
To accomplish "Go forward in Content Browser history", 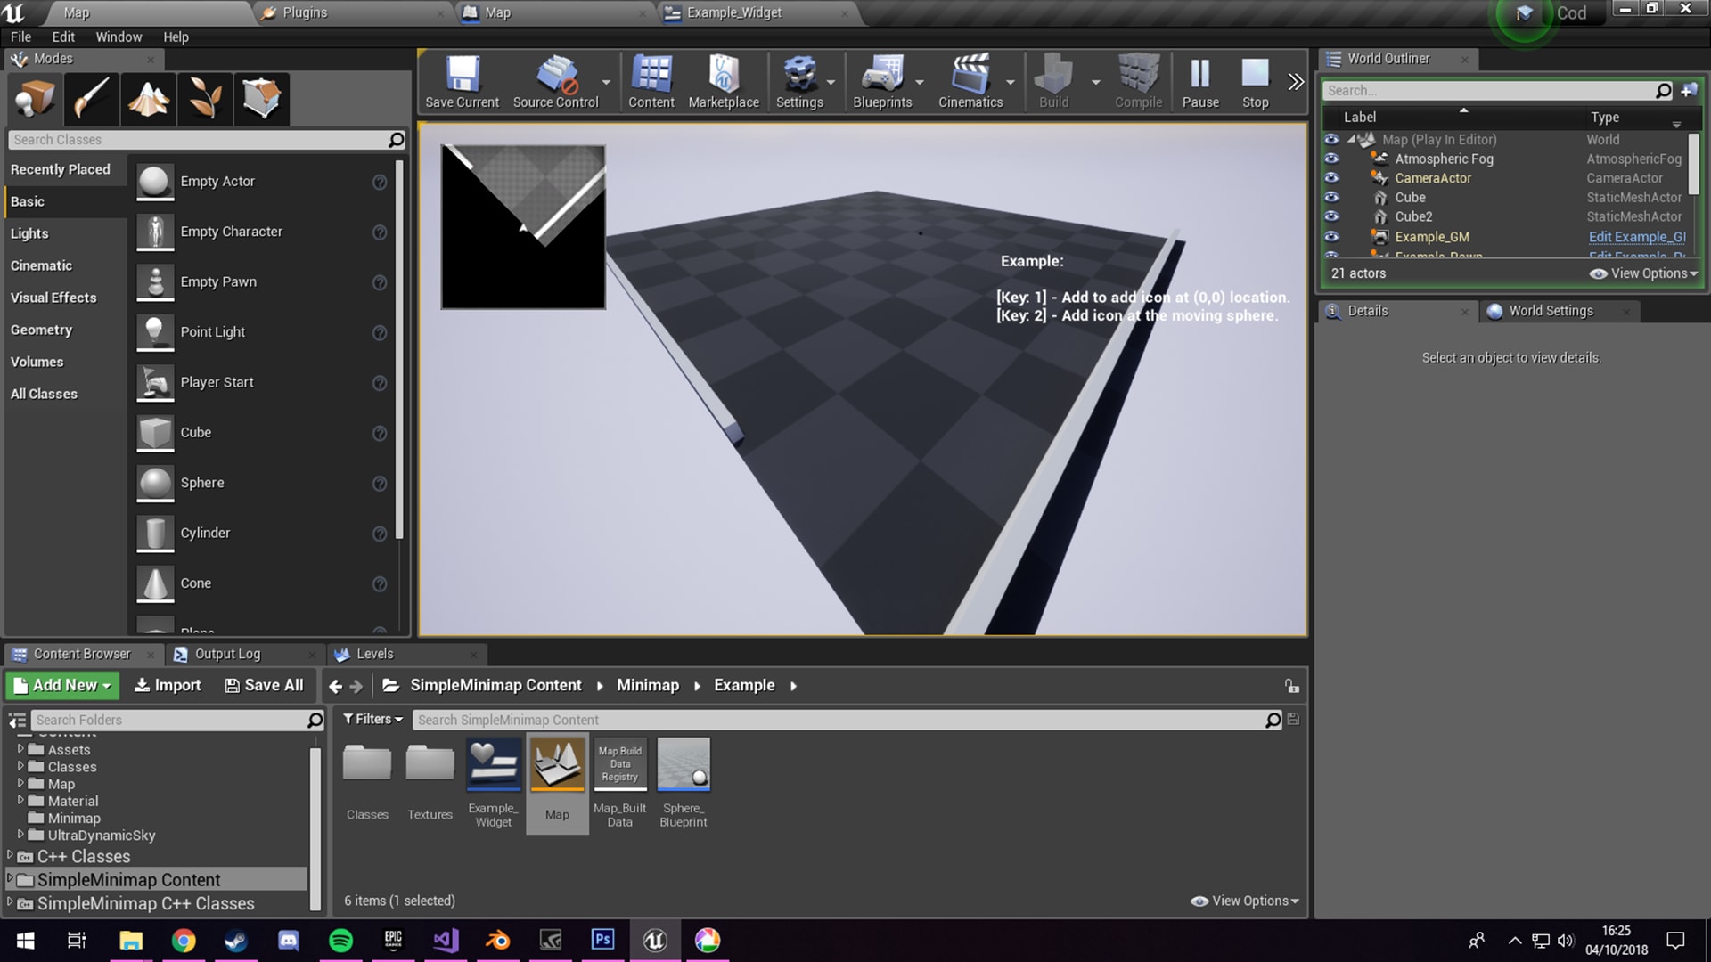I will click(x=356, y=686).
